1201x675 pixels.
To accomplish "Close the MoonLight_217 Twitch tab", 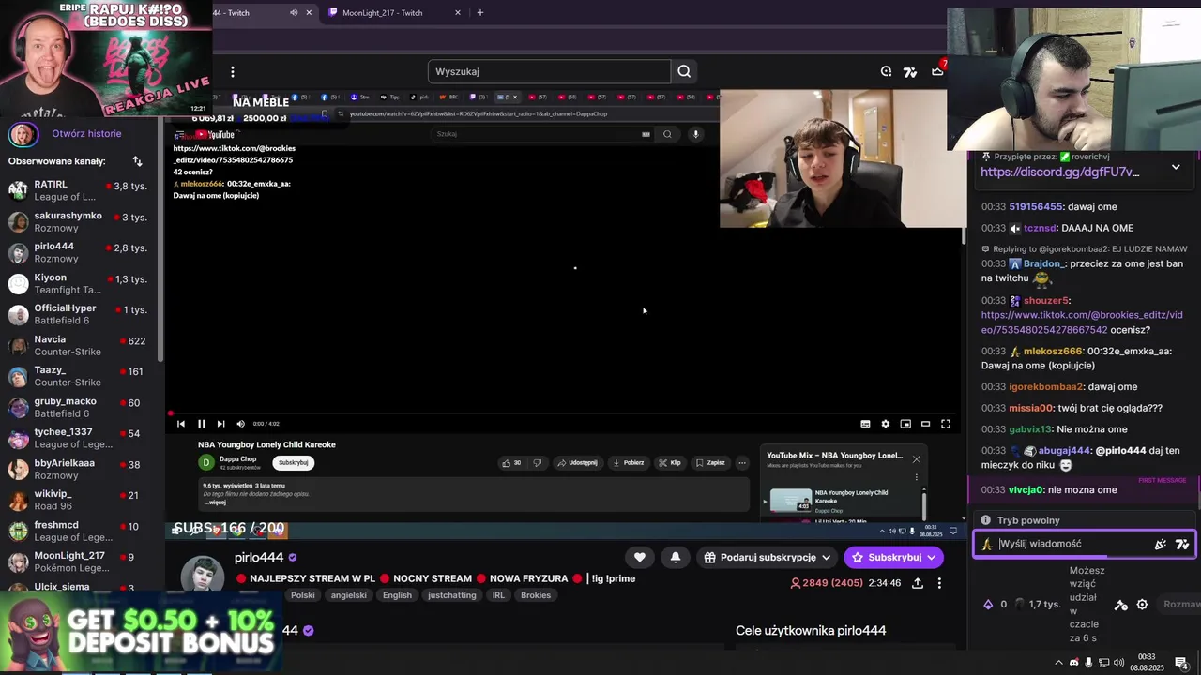I will (x=458, y=13).
